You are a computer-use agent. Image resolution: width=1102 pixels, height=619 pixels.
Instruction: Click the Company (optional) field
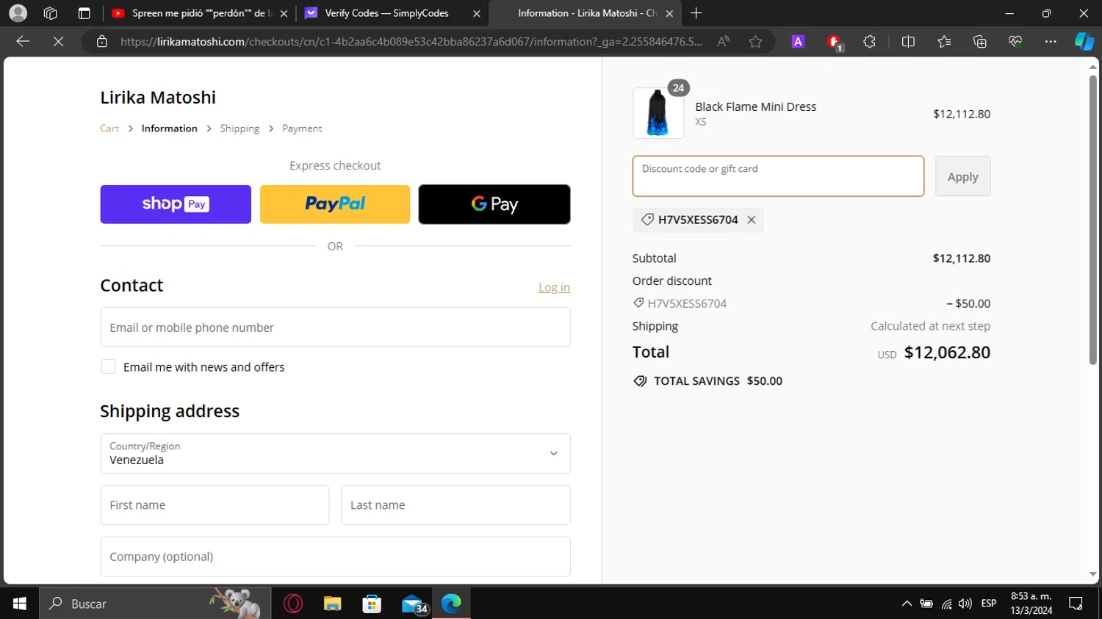coord(335,557)
